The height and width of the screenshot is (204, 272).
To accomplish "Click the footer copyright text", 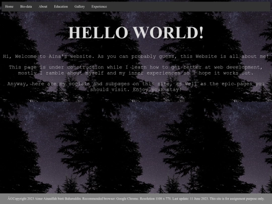I will [x=136, y=198].
